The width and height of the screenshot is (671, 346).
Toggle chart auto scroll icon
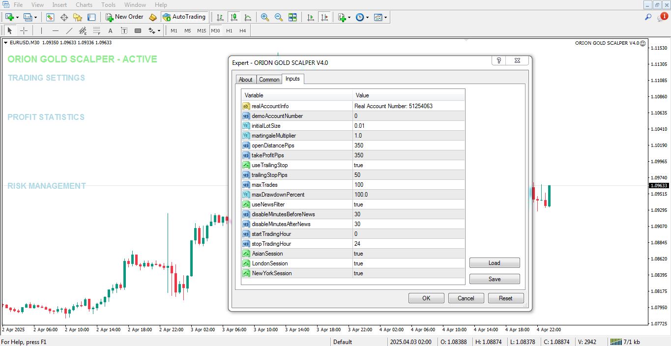click(x=310, y=17)
